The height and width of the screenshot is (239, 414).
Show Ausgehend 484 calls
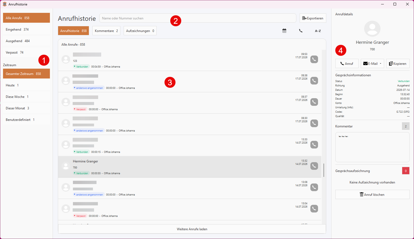26,41
